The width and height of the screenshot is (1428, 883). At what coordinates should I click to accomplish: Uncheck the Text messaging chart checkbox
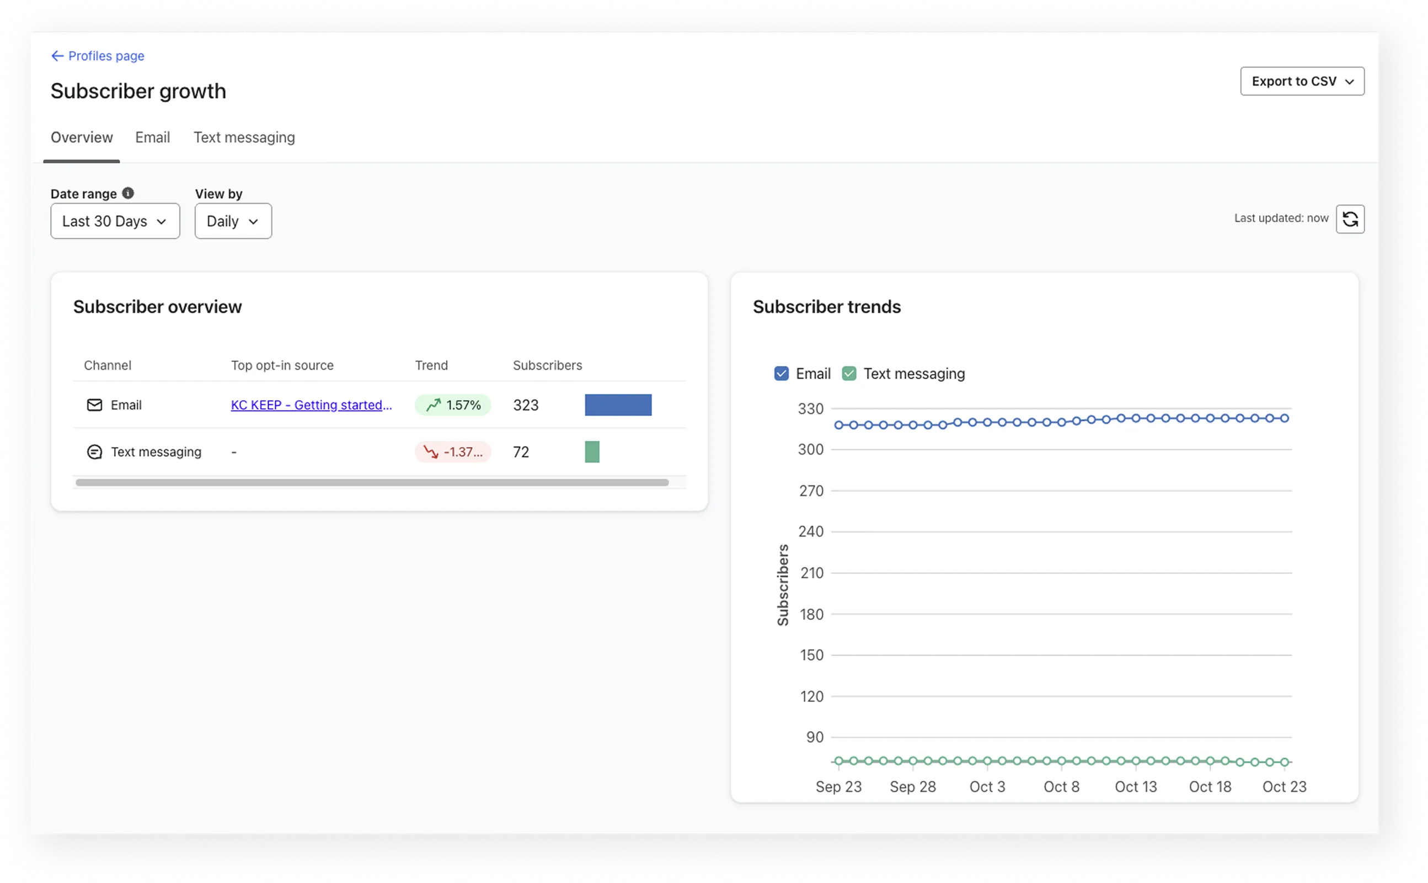tap(848, 373)
